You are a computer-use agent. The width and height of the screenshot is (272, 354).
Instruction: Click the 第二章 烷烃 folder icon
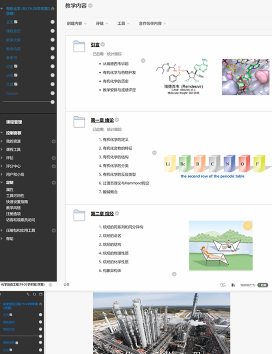[x=79, y=215]
